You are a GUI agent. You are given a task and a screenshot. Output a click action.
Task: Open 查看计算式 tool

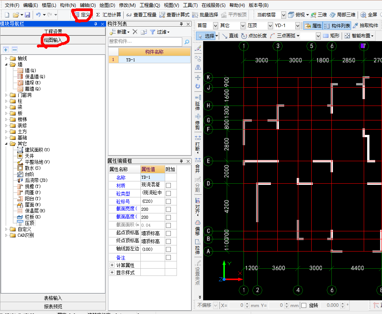click(x=174, y=15)
